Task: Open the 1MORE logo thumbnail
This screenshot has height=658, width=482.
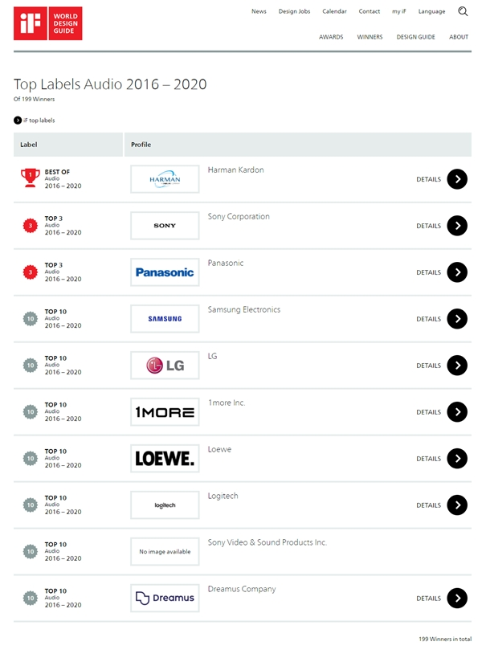Action: pyautogui.click(x=165, y=412)
